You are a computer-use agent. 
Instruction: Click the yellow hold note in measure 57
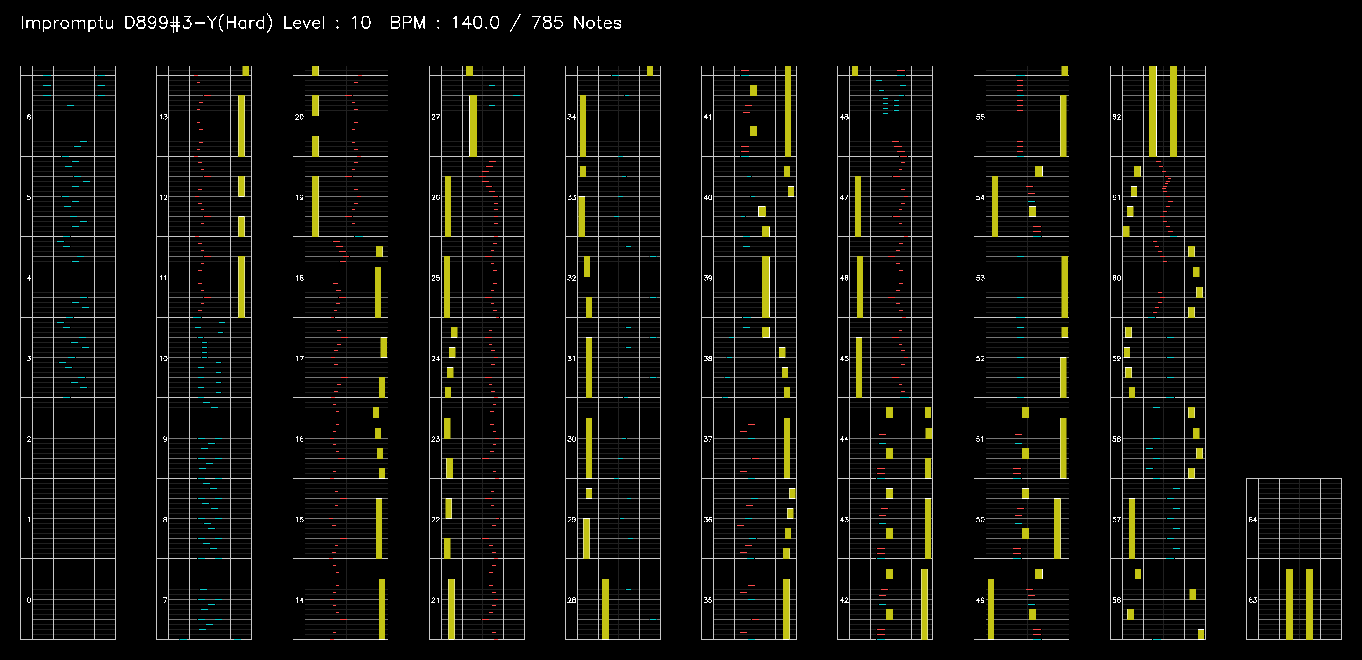(1132, 528)
